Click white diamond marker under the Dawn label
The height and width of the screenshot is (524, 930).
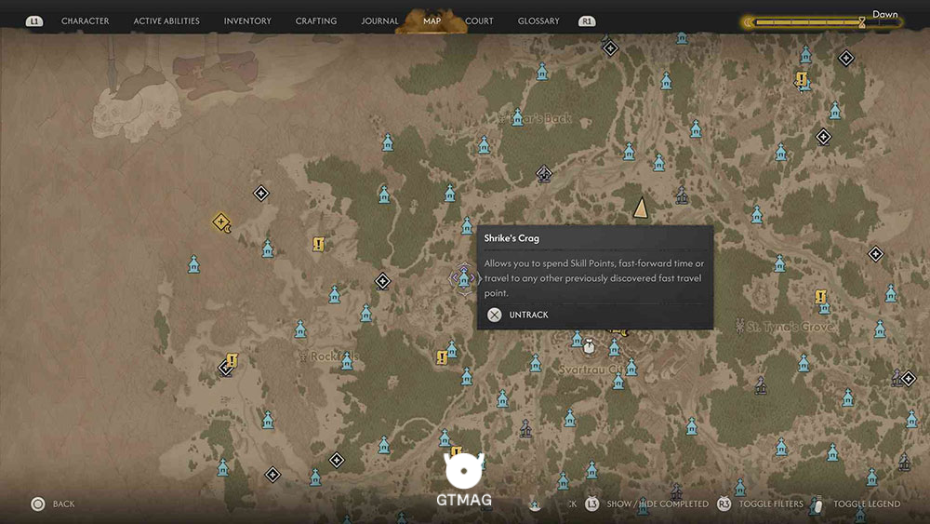(845, 58)
